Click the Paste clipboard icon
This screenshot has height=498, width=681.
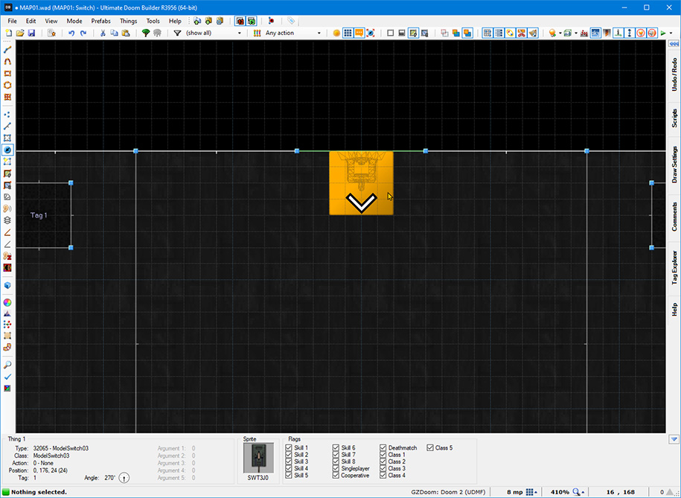[x=126, y=33]
